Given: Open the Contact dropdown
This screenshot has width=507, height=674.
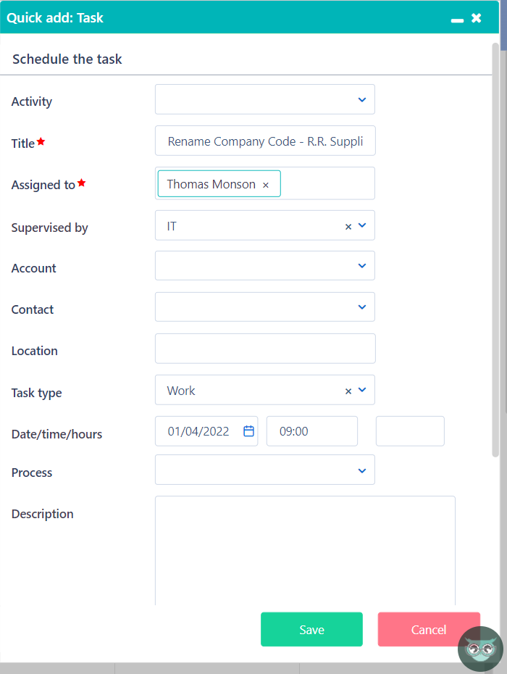Looking at the screenshot, I should click(x=264, y=307).
